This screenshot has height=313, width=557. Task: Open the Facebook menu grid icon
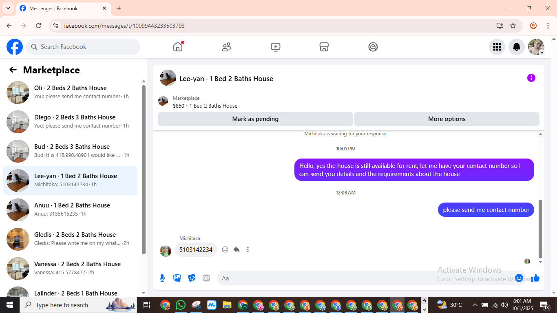[497, 47]
